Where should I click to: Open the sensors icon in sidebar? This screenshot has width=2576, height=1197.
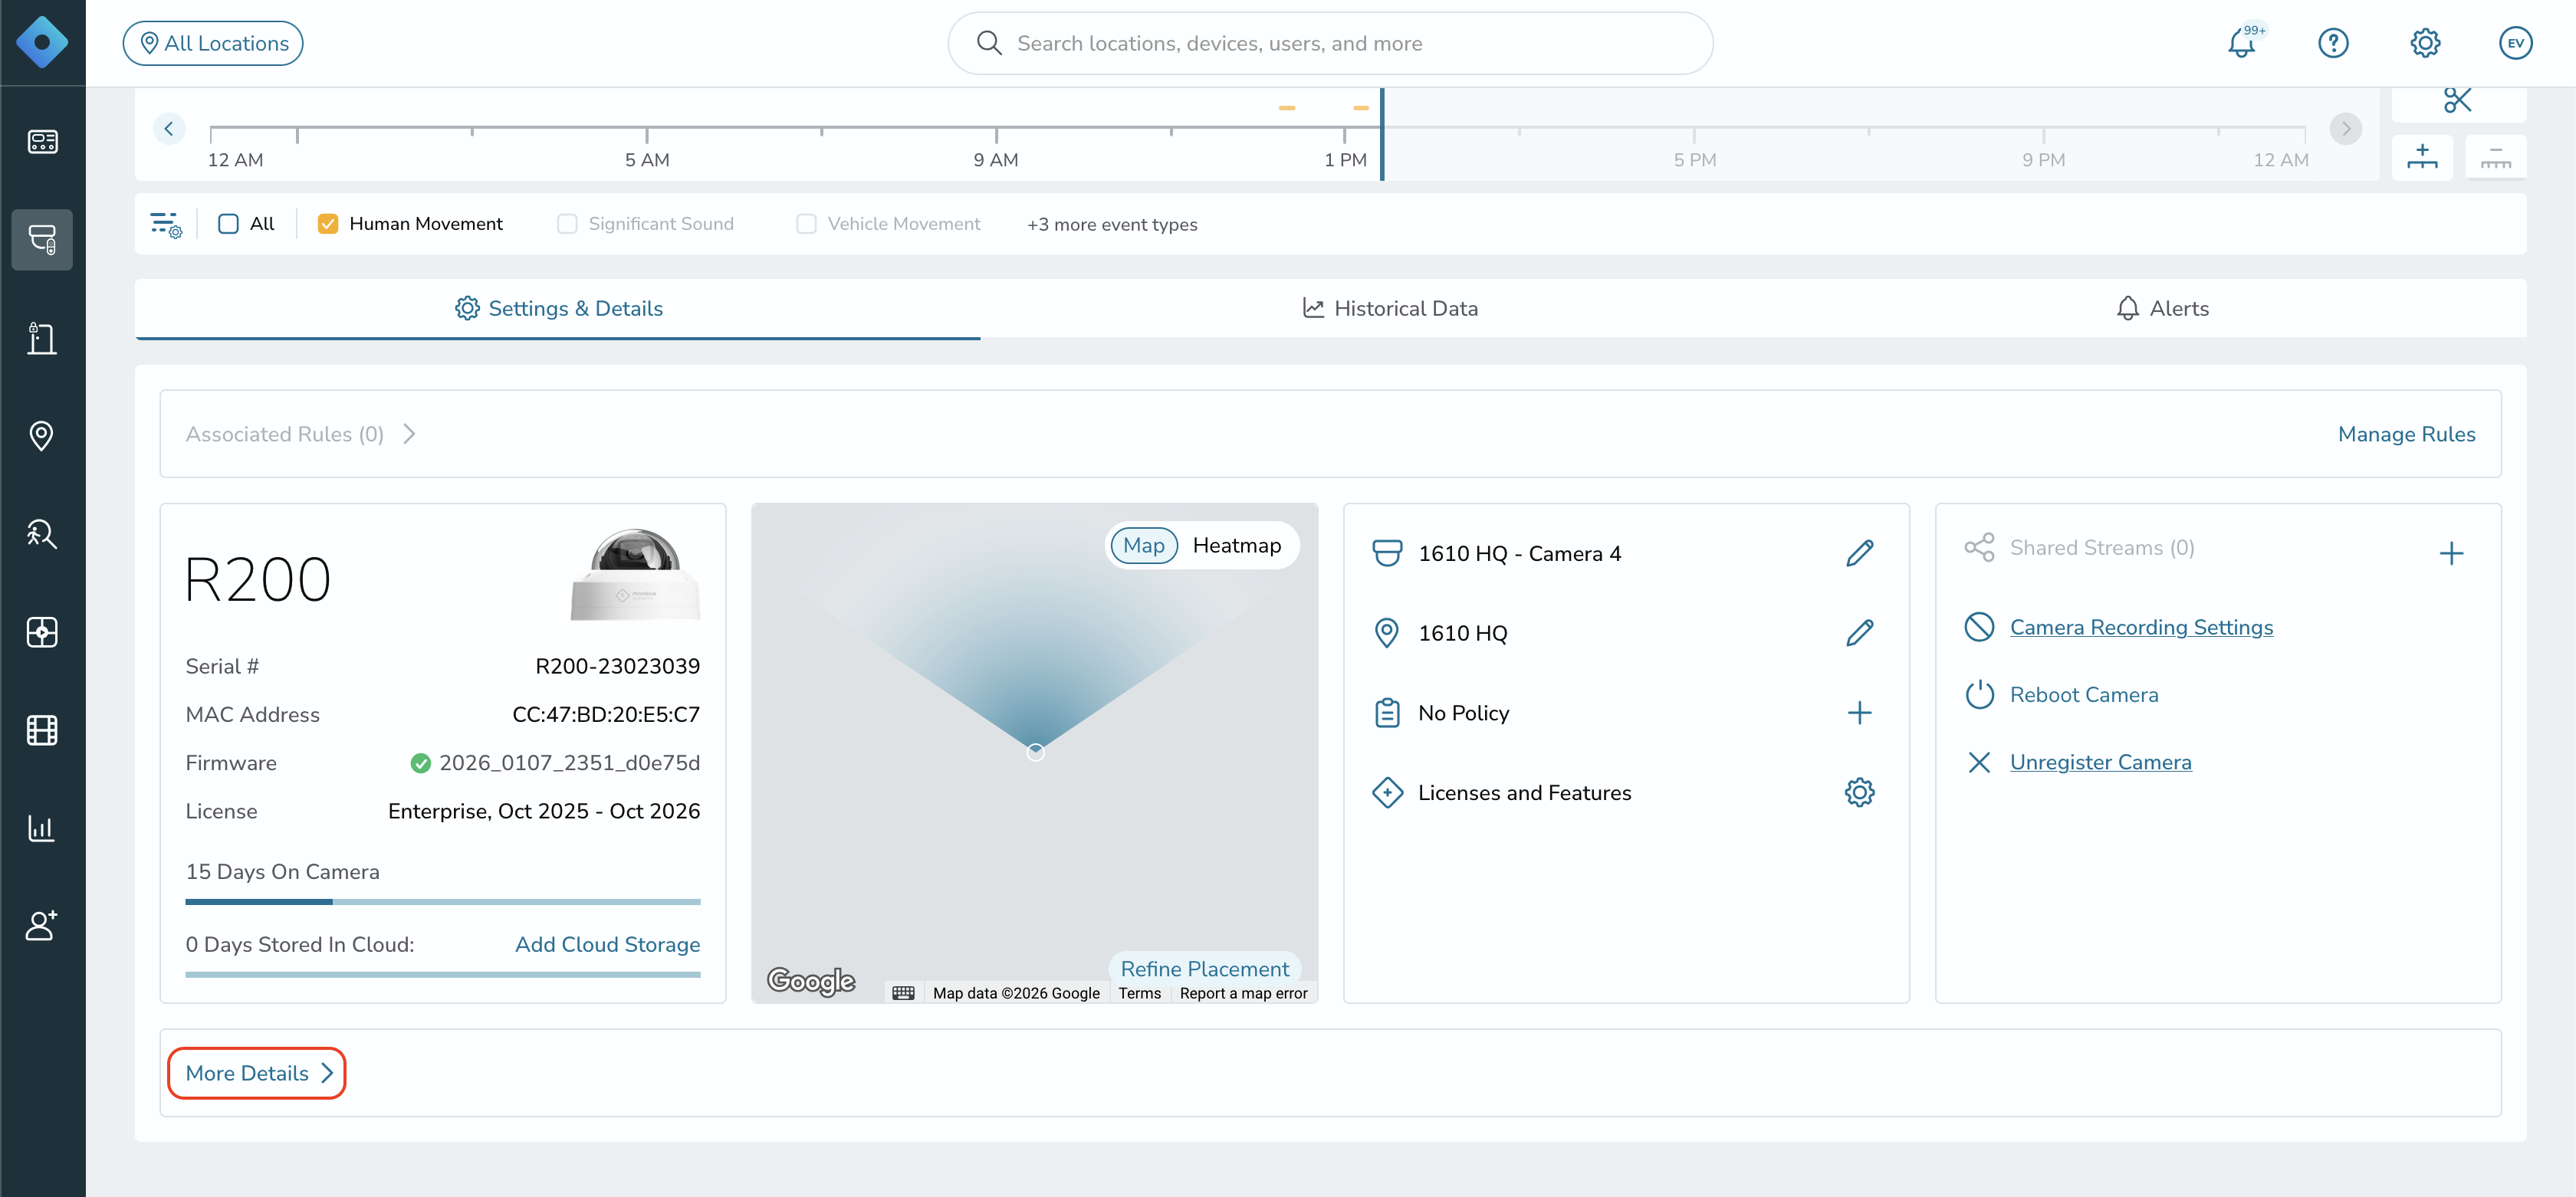tap(42, 632)
